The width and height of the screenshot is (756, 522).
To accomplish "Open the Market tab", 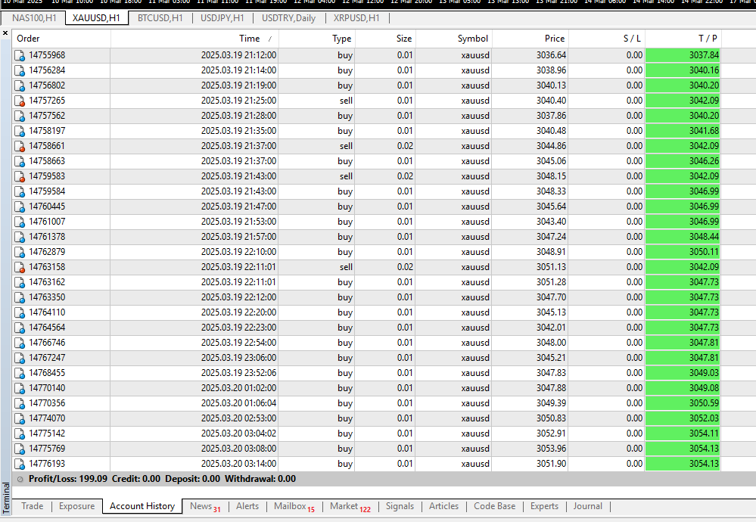I will (350, 506).
